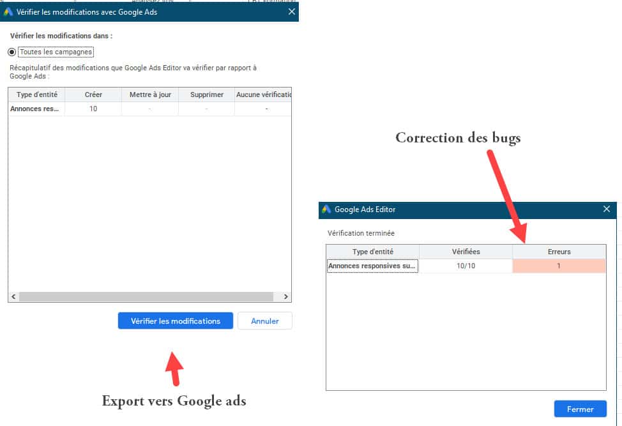Close the Vérifier les modifications dialog
This screenshot has height=426, width=622.
coord(292,12)
